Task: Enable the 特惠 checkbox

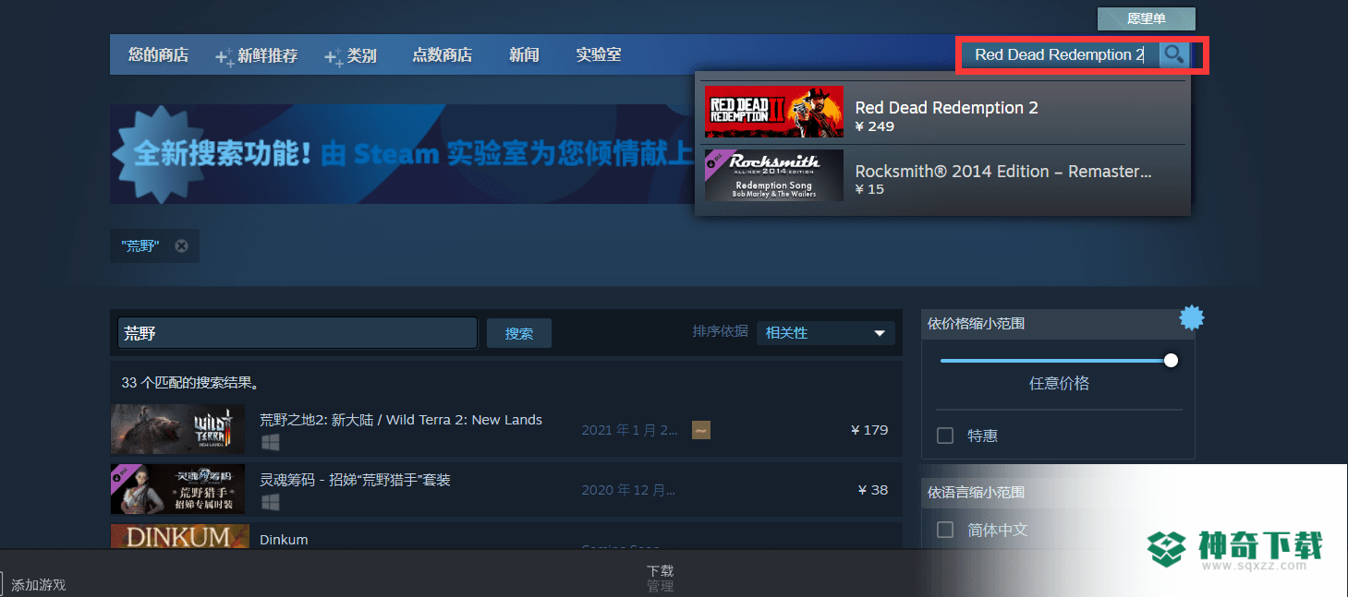Action: click(x=945, y=436)
